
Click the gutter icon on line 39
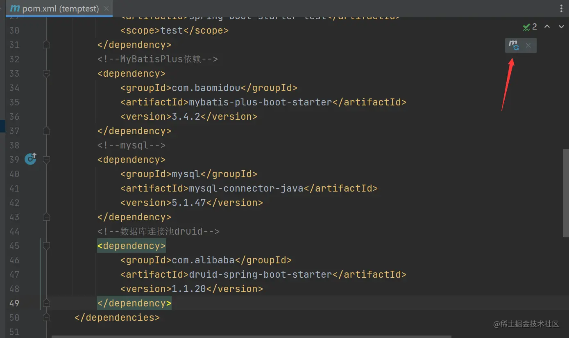point(31,159)
